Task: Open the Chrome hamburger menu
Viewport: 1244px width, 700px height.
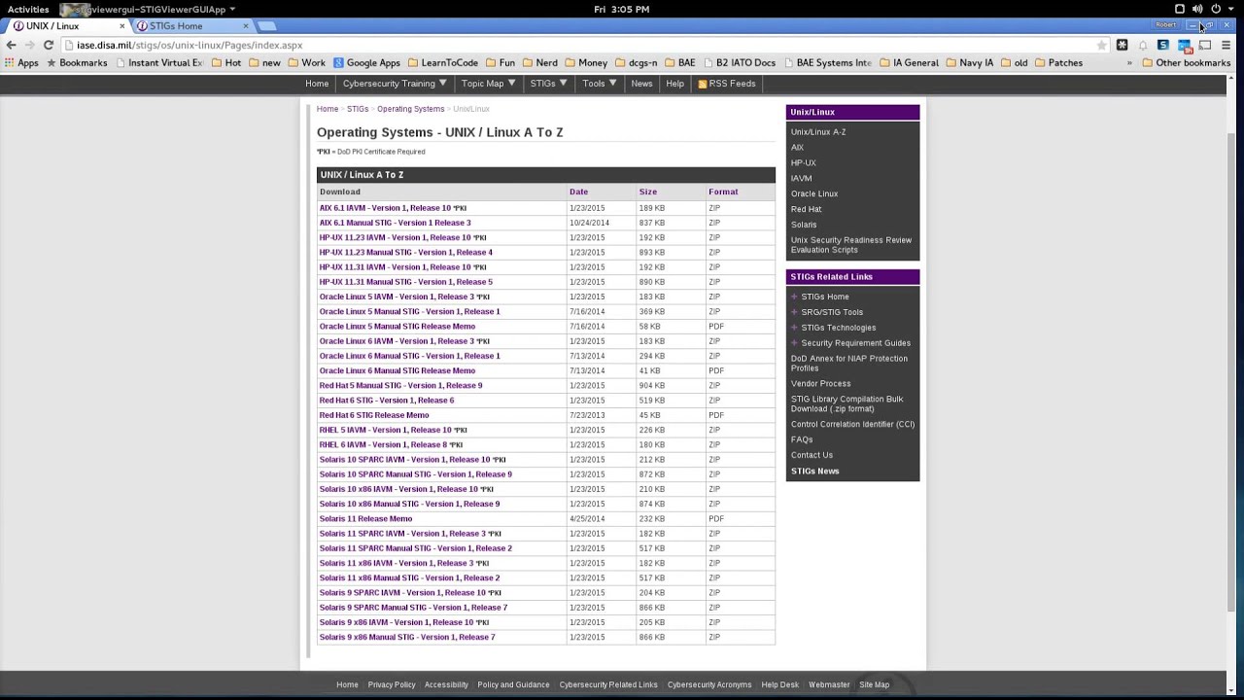Action: (1226, 45)
